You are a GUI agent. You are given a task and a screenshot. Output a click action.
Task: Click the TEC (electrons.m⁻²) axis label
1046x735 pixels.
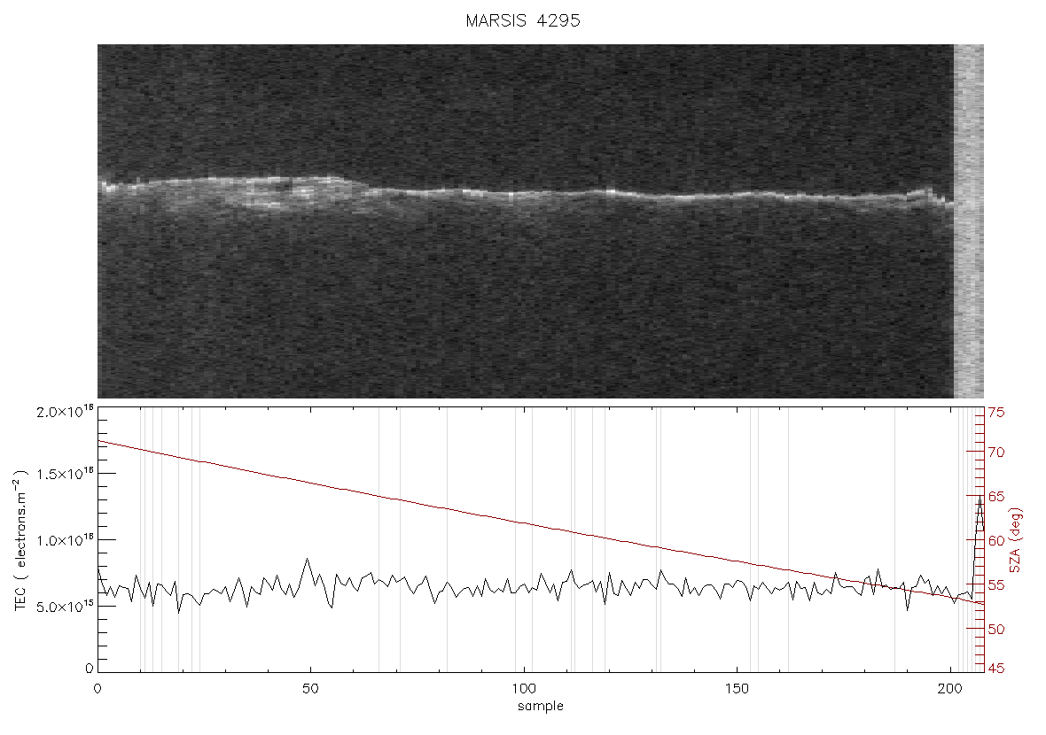click(x=20, y=540)
